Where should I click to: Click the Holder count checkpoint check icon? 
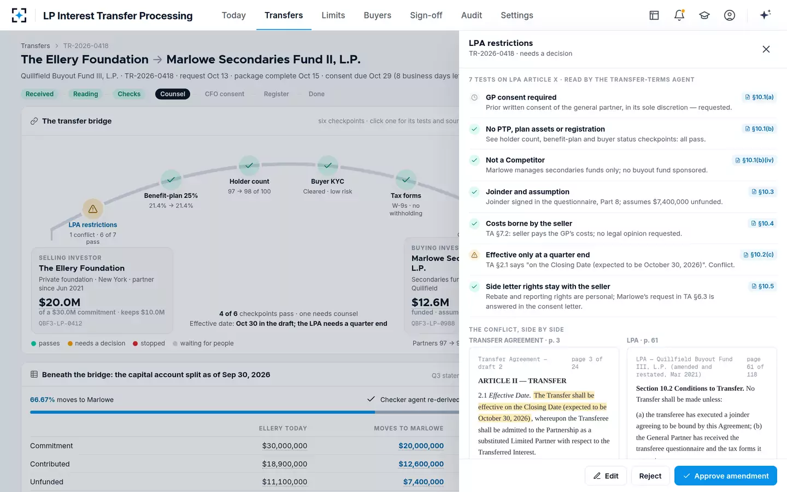click(249, 165)
